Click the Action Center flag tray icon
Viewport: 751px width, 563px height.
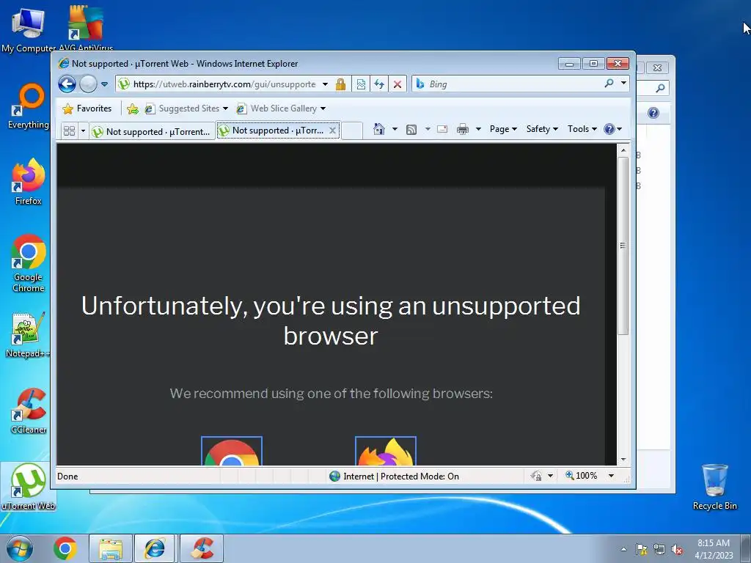641,550
